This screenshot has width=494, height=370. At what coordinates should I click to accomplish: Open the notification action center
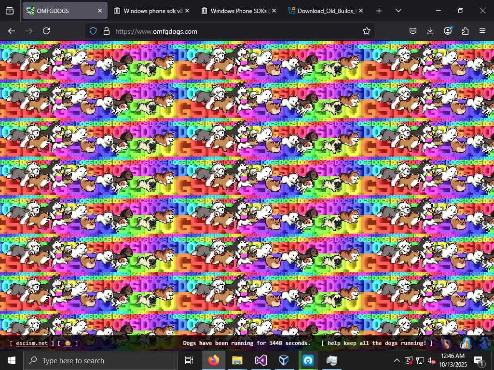tap(479, 360)
